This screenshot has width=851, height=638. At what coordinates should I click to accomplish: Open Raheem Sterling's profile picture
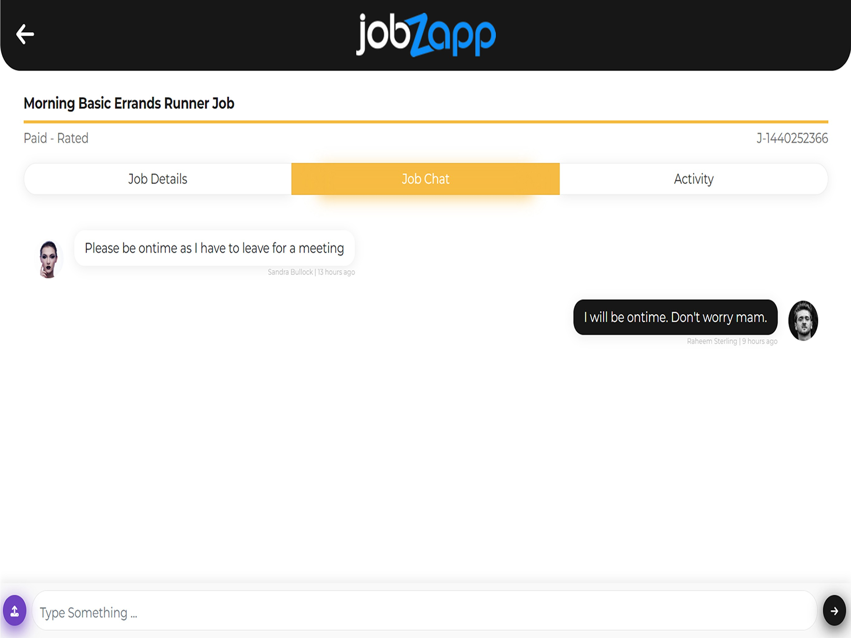tap(803, 321)
